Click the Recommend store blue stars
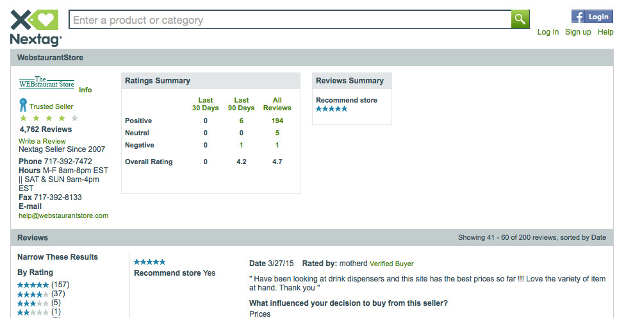This screenshot has width=617, height=318. tap(332, 109)
